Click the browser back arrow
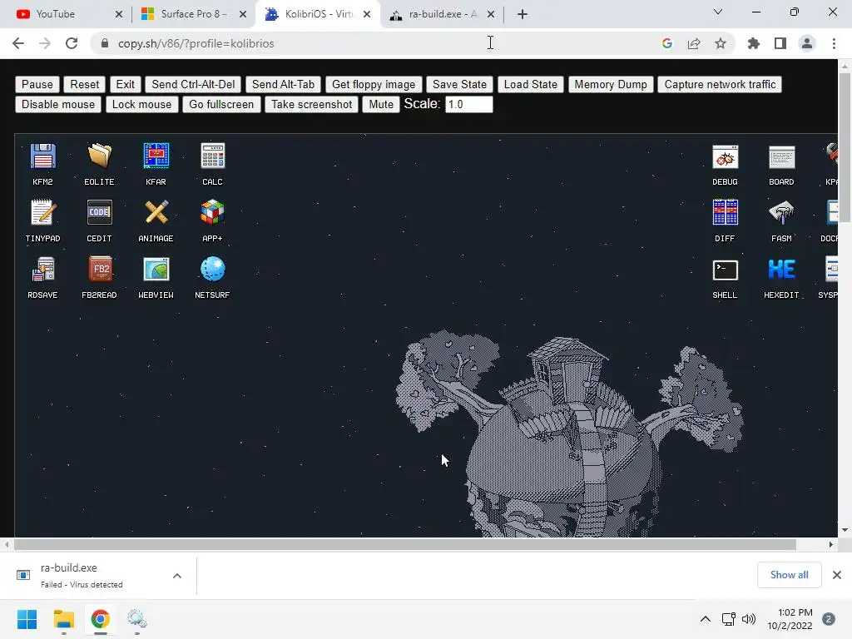Screen dimensions: 852x639 coord(18,43)
